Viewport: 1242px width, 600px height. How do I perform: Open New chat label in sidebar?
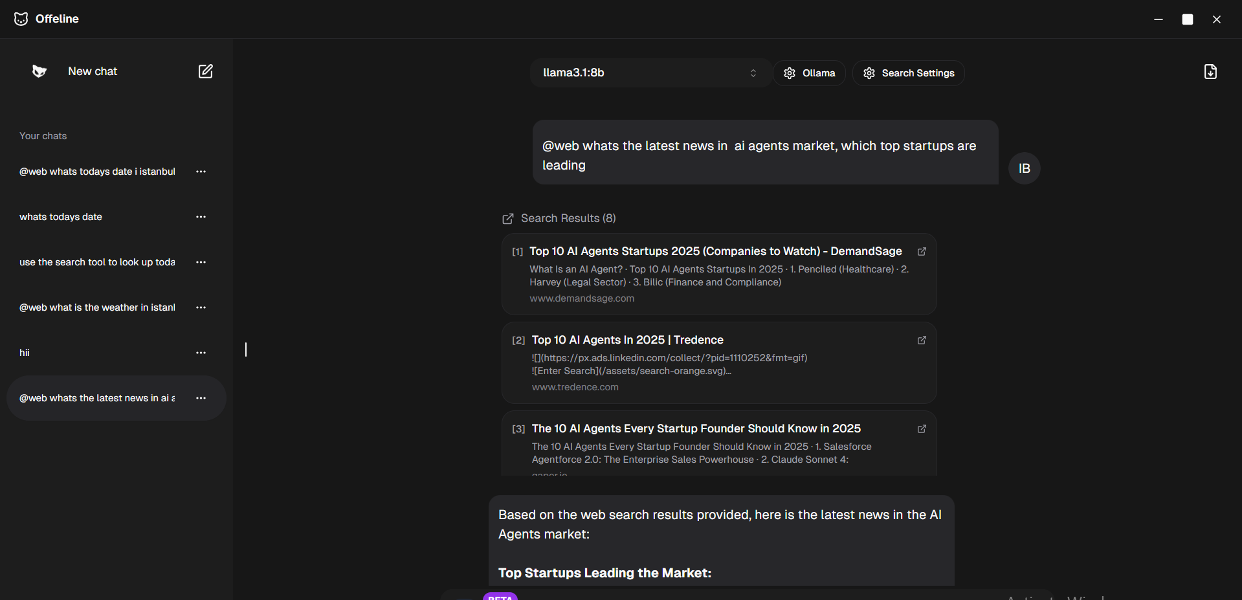(x=93, y=71)
